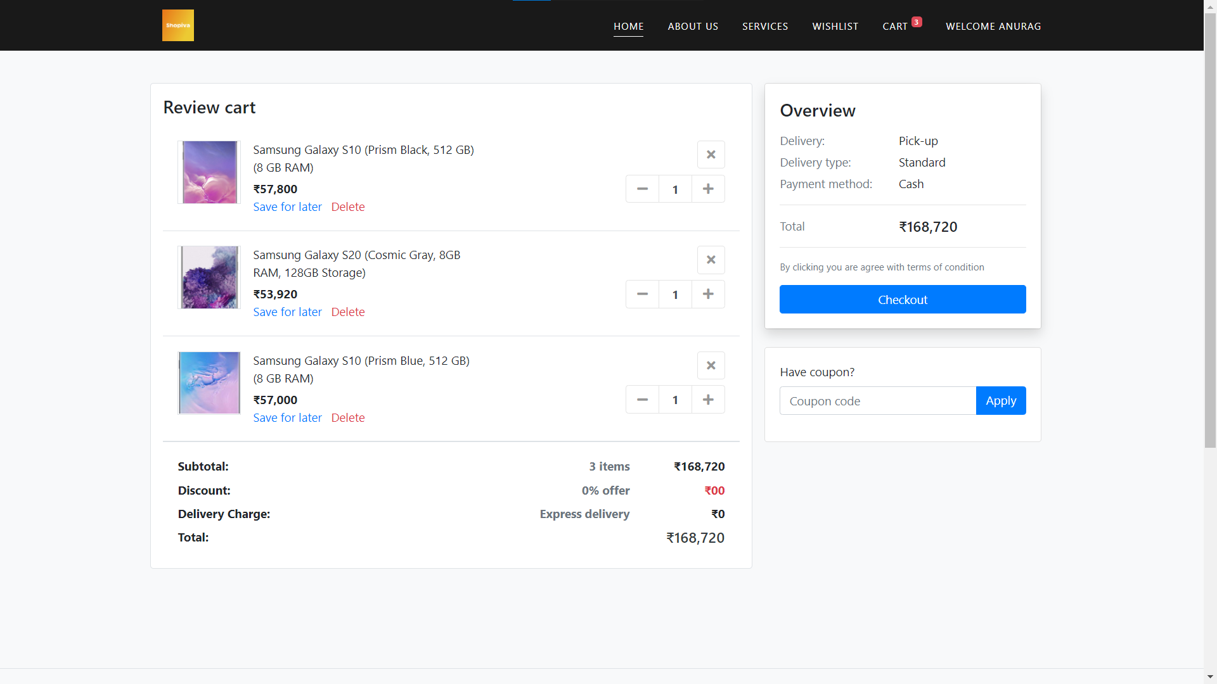Apply the coupon code
Image resolution: width=1217 pixels, height=684 pixels.
coord(1000,401)
